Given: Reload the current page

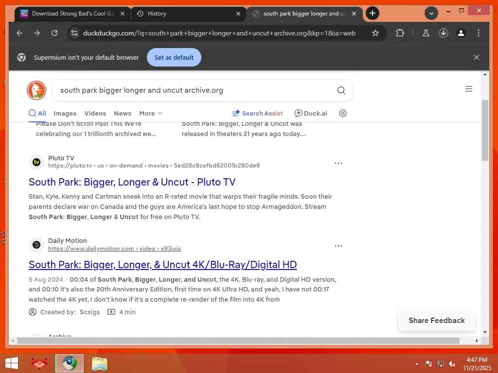Looking at the screenshot, I should [x=54, y=33].
